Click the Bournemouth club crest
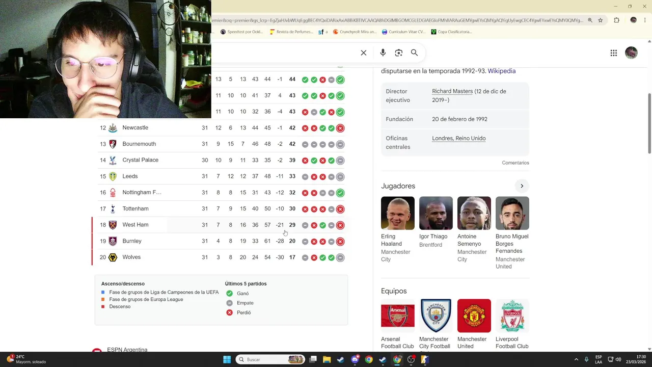The width and height of the screenshot is (652, 367). pos(113,144)
